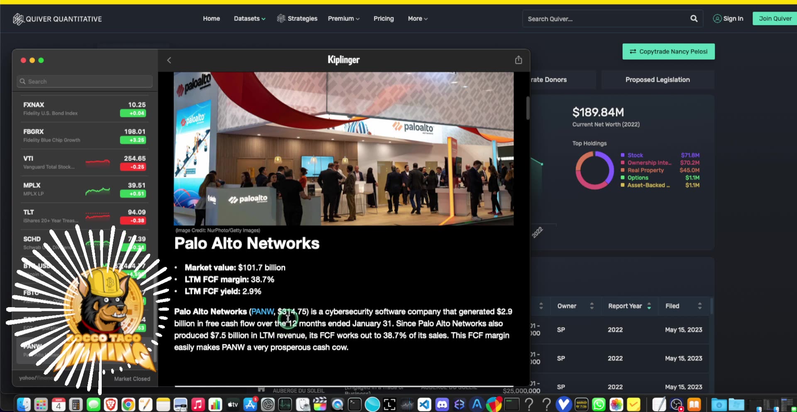Select the TLT iShares 20+ Year row
The height and width of the screenshot is (412, 797).
(x=85, y=216)
